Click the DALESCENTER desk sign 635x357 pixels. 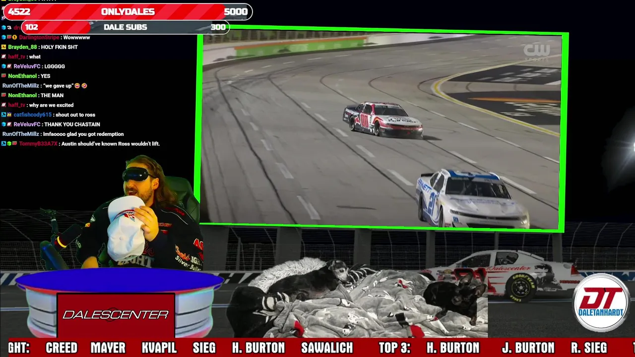tap(116, 315)
